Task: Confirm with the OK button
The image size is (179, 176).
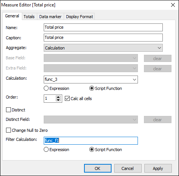Action: (98, 168)
